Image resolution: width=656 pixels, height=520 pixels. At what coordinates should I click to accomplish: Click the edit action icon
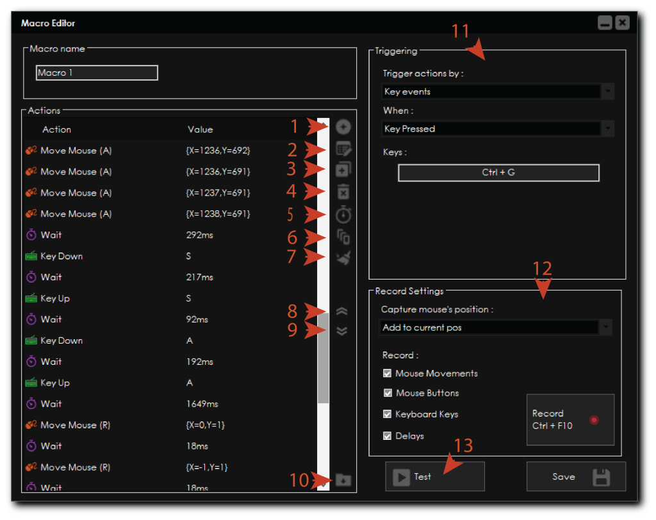pos(343,149)
